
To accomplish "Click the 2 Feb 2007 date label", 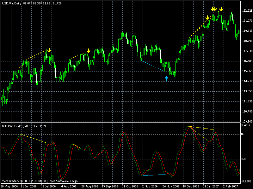I will point(231,186).
